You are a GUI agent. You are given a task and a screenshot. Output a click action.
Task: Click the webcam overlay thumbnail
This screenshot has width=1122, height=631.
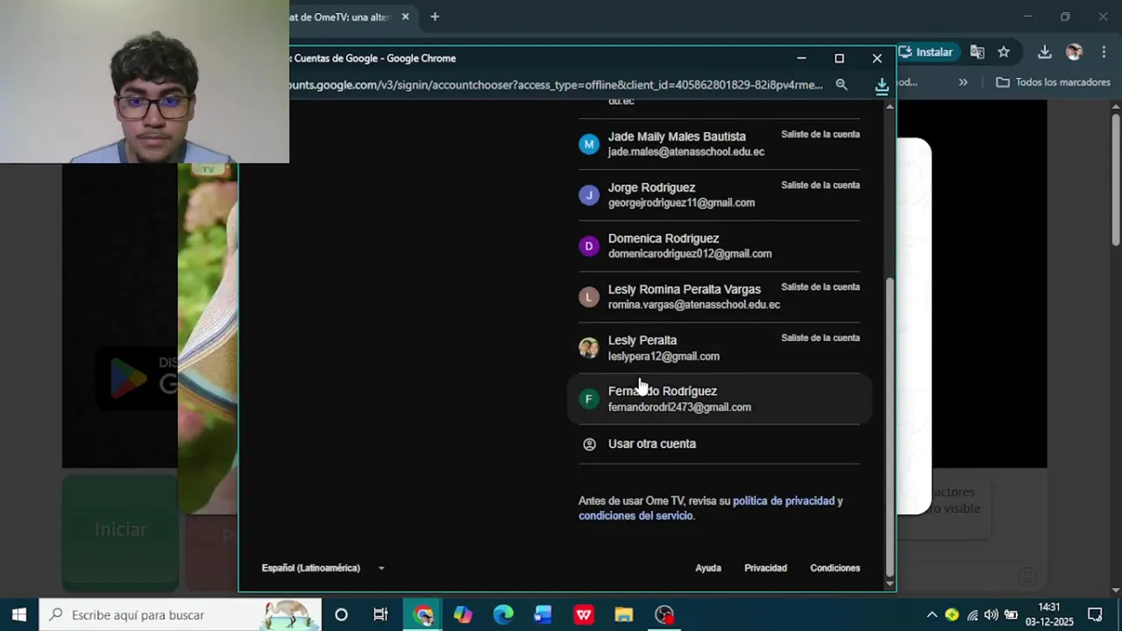pos(145,82)
